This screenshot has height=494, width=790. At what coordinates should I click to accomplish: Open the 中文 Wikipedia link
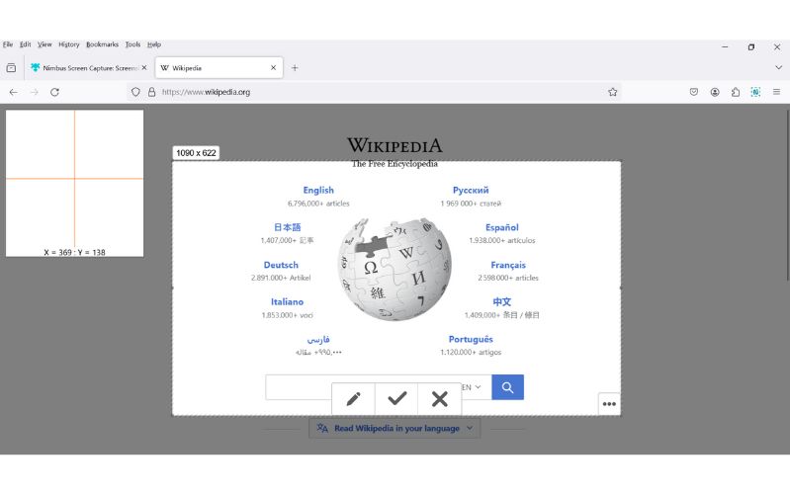tap(502, 301)
